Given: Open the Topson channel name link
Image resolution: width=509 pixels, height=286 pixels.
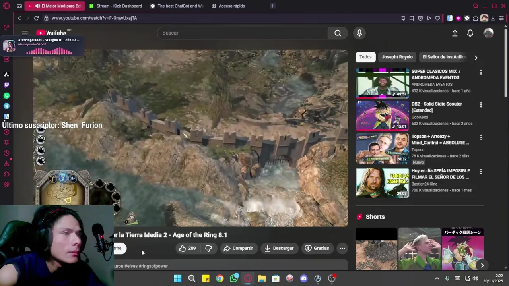Looking at the screenshot, I should coord(418,150).
